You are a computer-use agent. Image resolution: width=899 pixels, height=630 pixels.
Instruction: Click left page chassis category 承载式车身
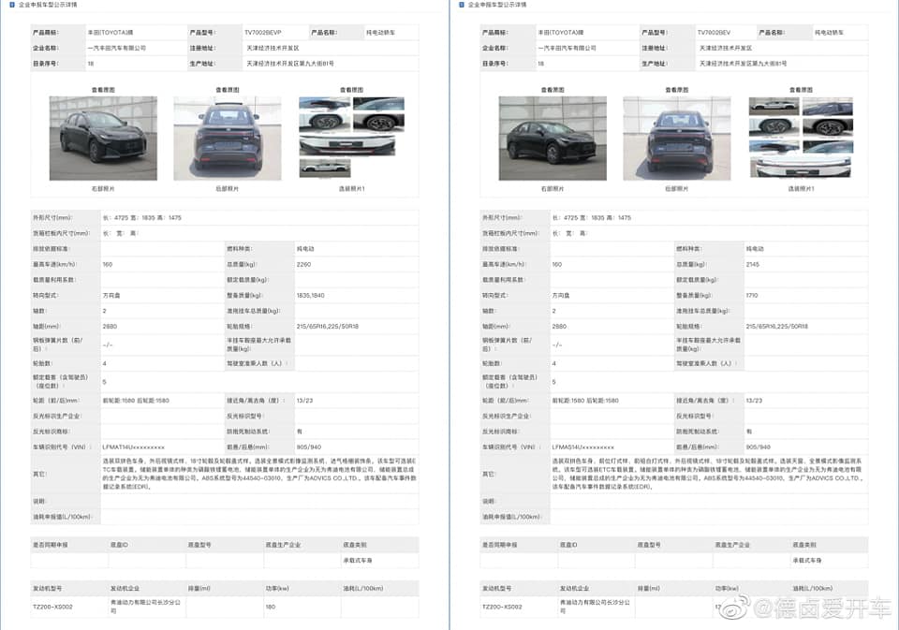358,560
